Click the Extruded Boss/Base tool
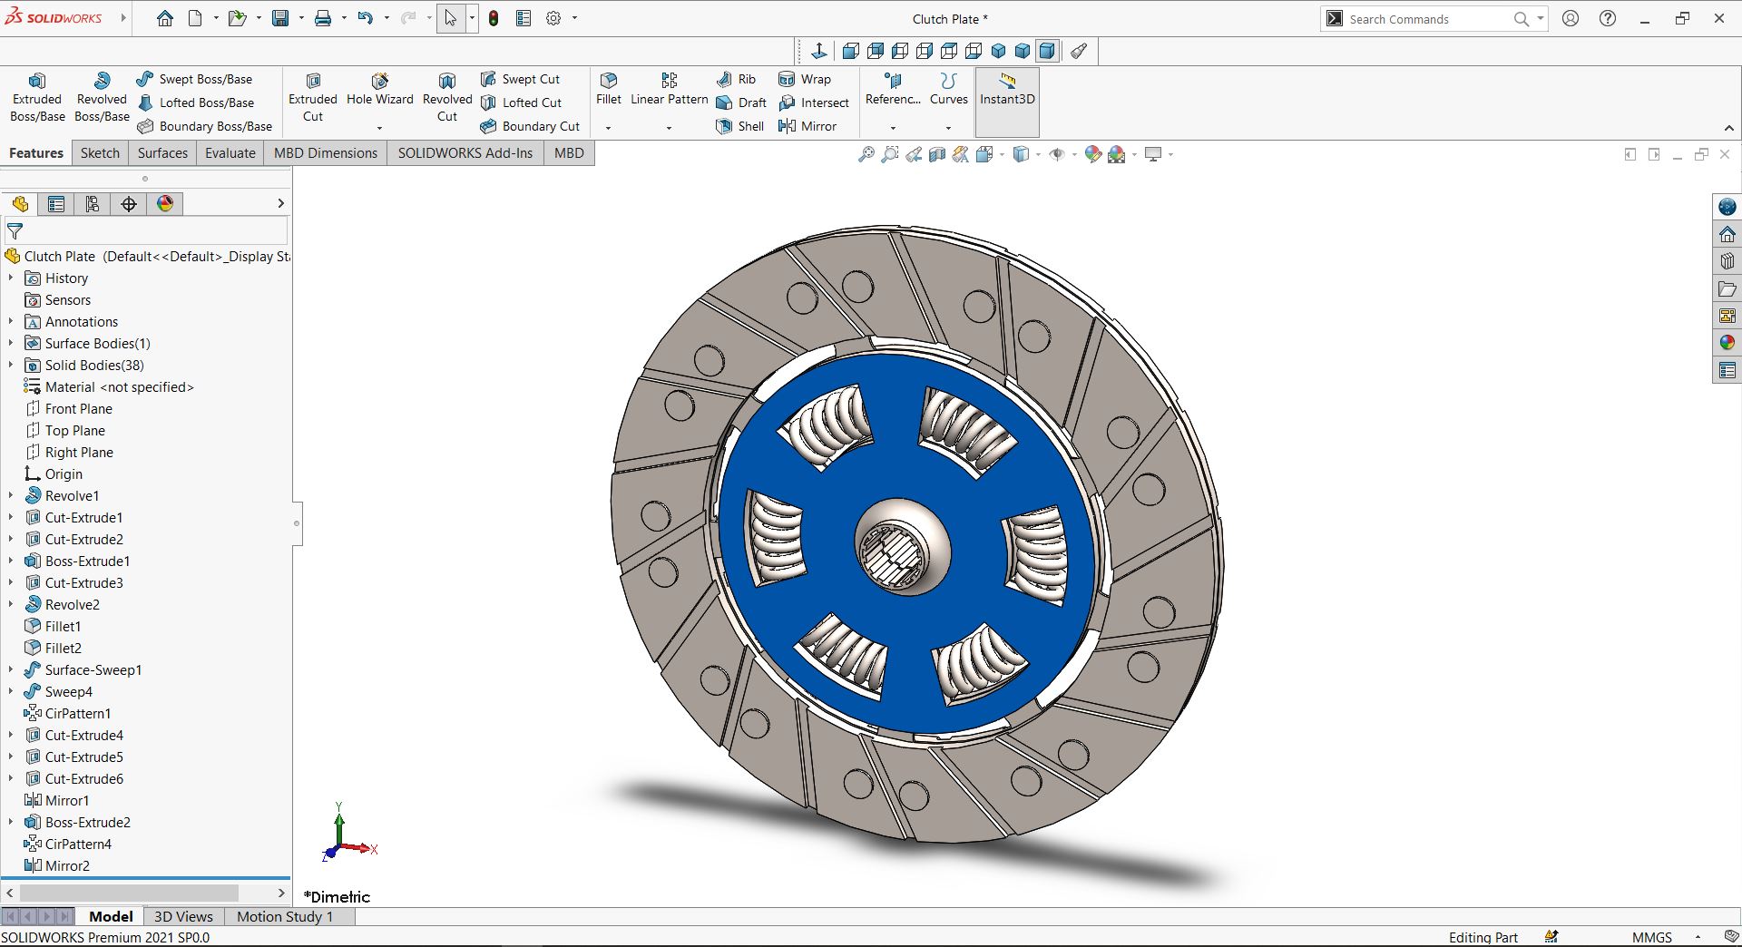 37,97
